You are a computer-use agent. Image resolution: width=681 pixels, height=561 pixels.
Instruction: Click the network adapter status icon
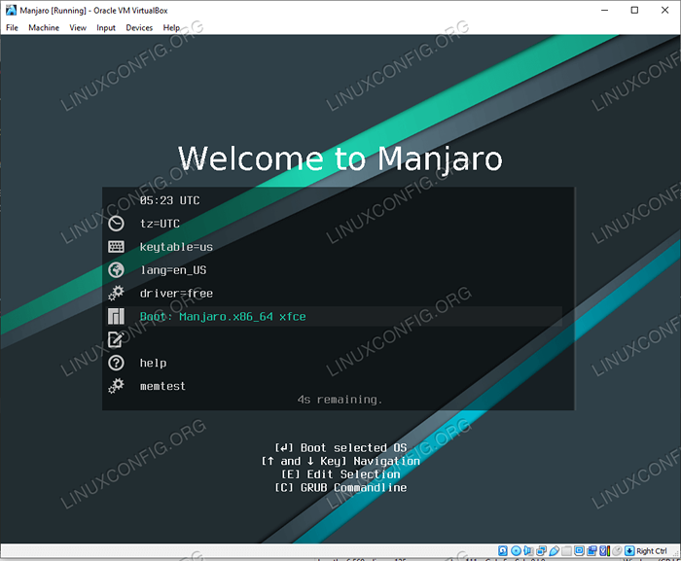(x=542, y=551)
